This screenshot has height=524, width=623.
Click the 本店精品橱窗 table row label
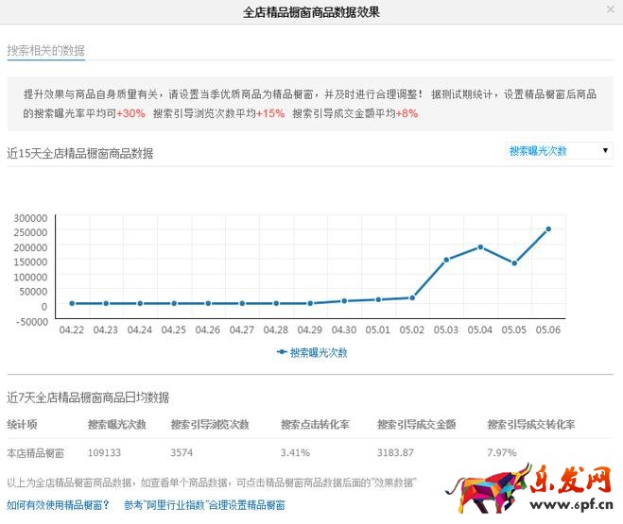pos(36,452)
